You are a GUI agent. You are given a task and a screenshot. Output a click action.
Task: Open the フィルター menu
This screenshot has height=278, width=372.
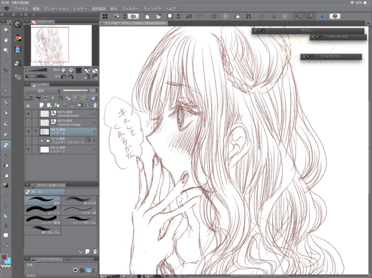click(x=131, y=9)
